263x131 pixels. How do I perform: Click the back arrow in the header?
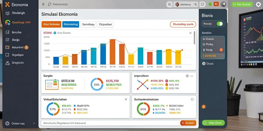43,4
